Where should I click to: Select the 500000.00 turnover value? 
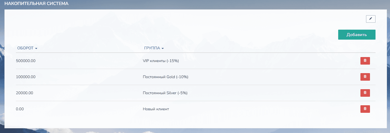[x=26, y=61]
